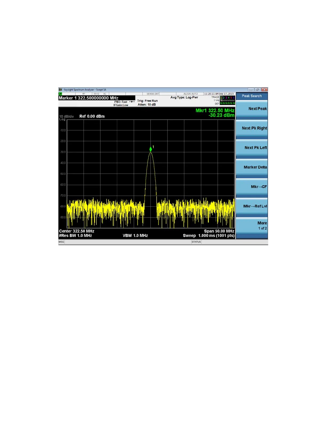Click the ALIGN AUTO status indicator
Viewport: 326px width, 423px height.
[x=191, y=94]
